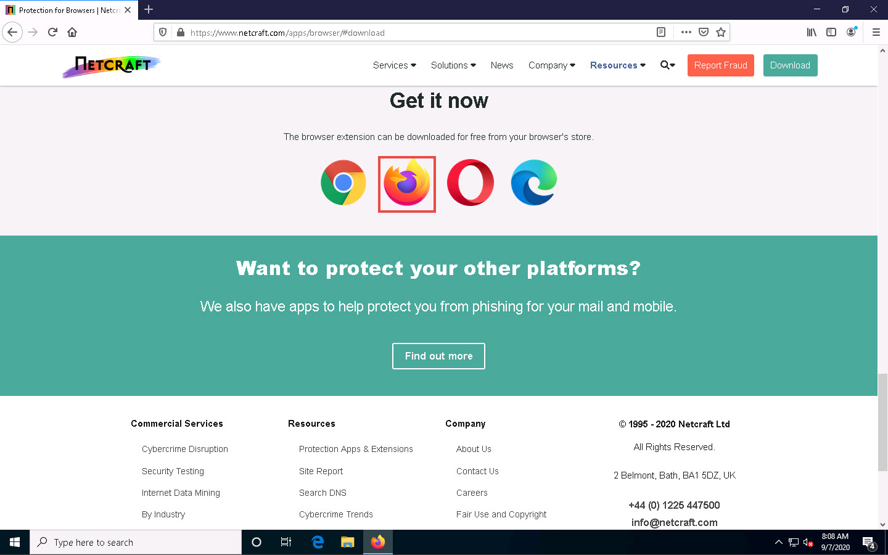The height and width of the screenshot is (555, 888).
Task: Open Task View on taskbar
Action: point(286,542)
